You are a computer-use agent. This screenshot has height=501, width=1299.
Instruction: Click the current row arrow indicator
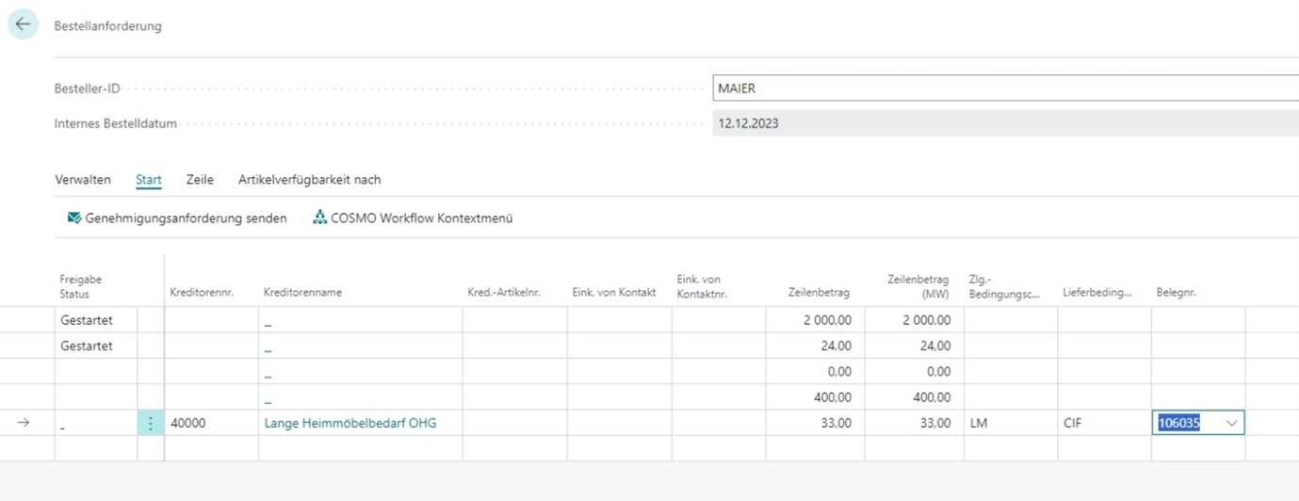pos(24,423)
